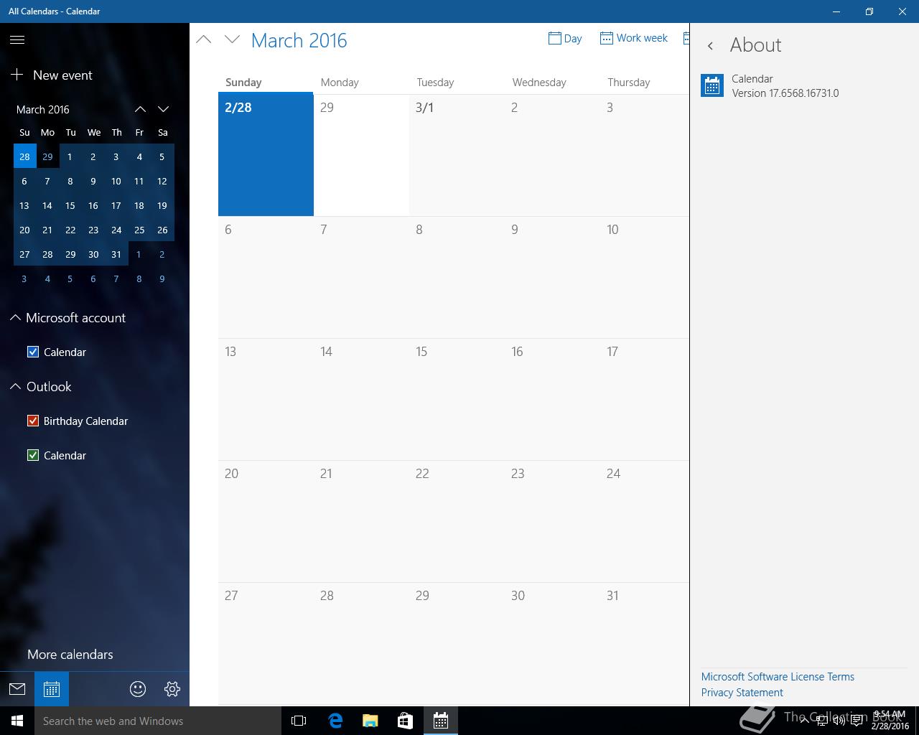Launch Microsoft Edge from taskbar

coord(335,721)
